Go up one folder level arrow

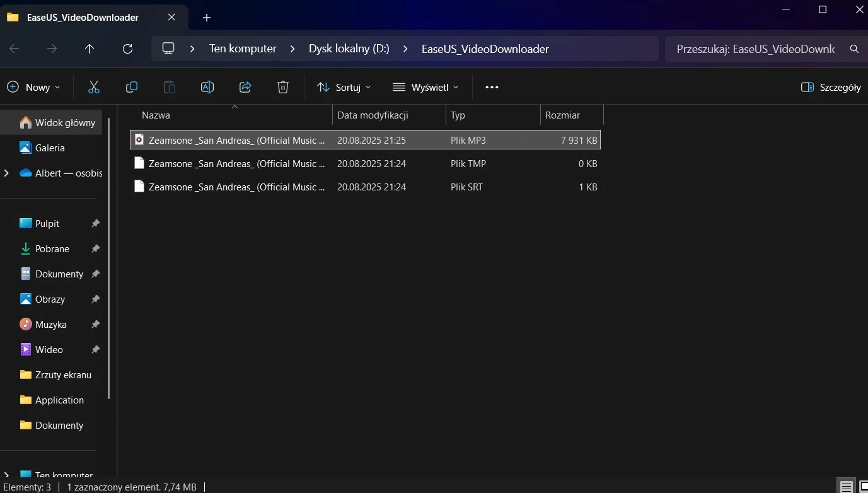pos(90,49)
